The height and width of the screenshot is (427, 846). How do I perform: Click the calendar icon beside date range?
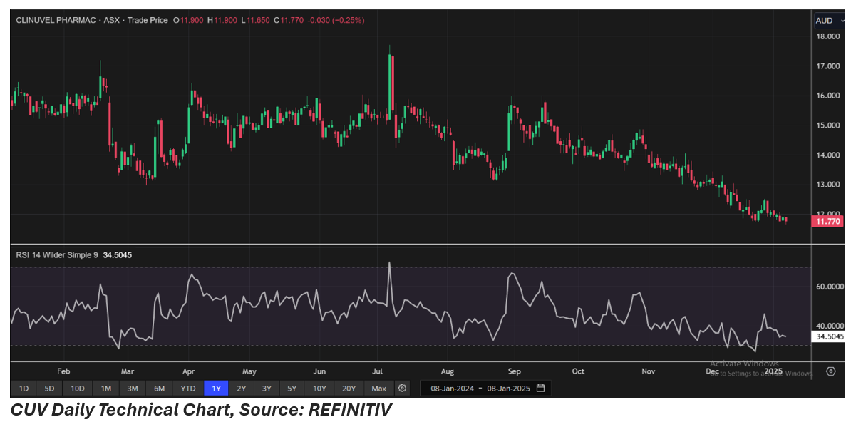(x=541, y=389)
